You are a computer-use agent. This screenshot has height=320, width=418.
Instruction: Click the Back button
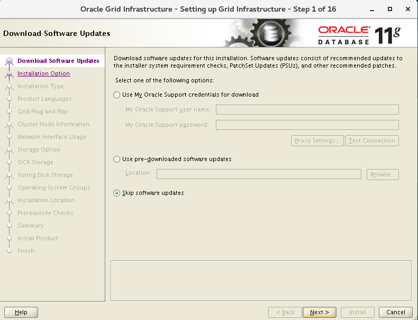285,312
